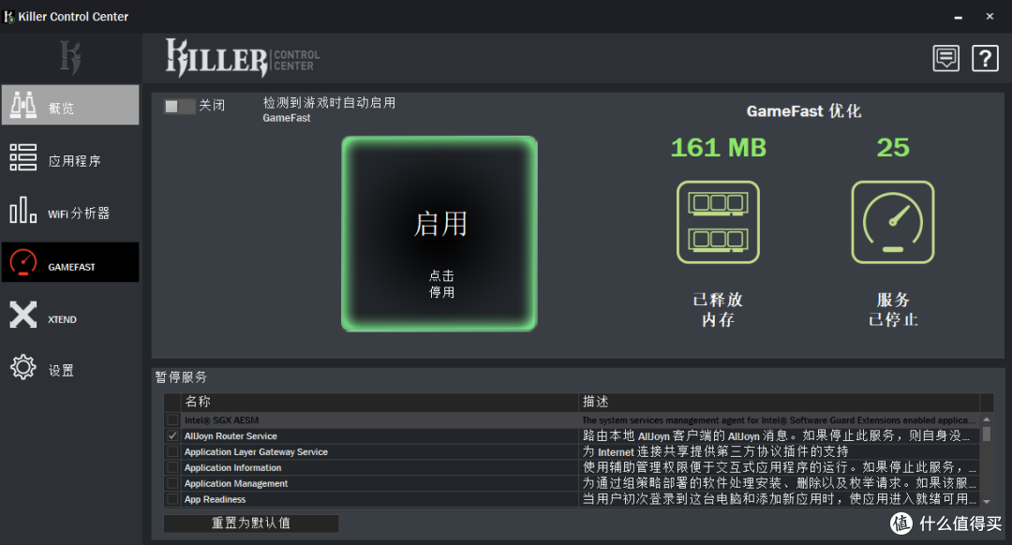Click the 暂停服务 section title

pos(181,377)
